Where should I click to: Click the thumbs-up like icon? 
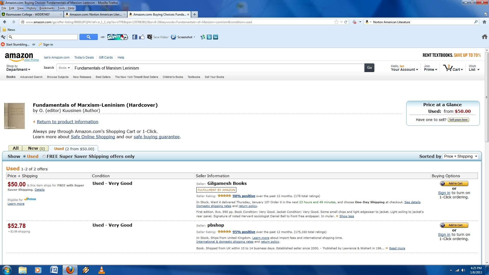click(x=142, y=37)
